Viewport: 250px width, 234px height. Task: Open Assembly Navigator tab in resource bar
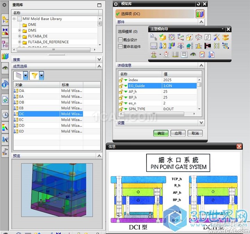tap(5, 19)
